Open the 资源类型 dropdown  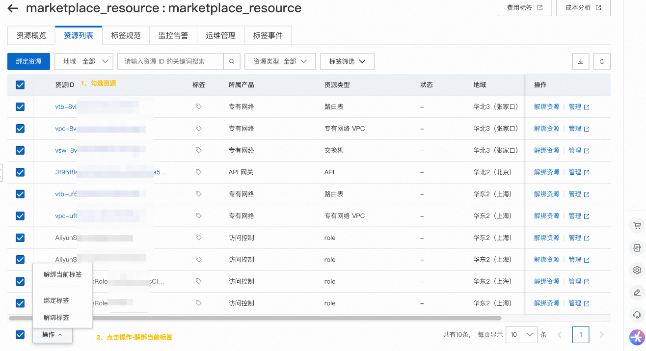pos(280,61)
